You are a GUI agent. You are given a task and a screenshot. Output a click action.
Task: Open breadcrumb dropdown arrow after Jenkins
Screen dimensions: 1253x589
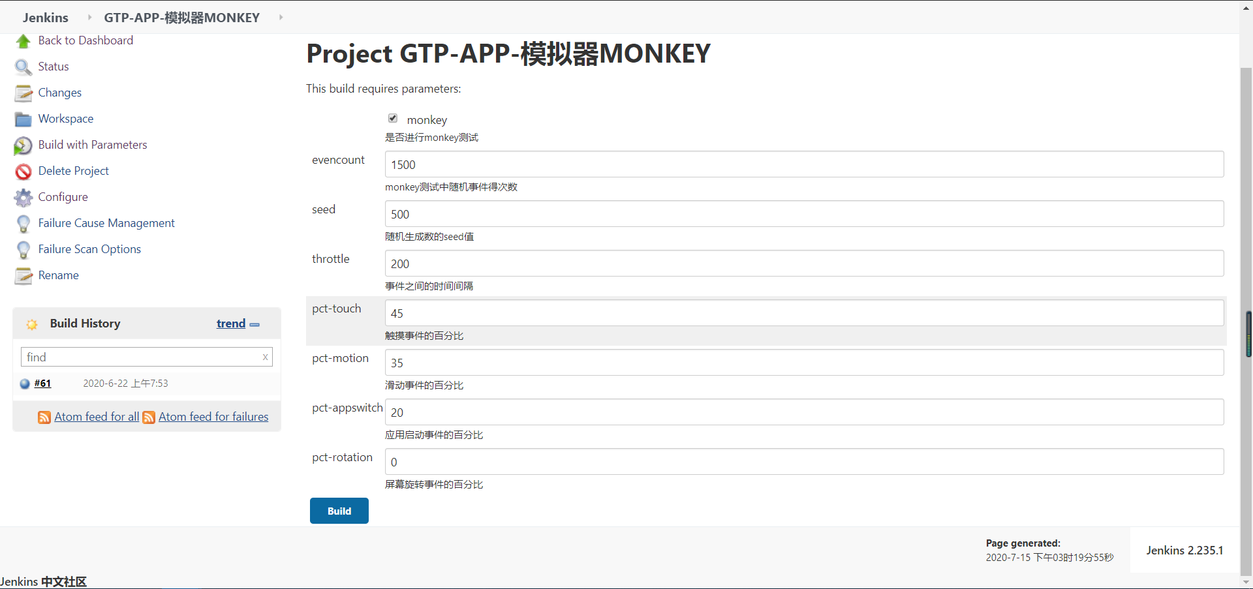coord(89,17)
